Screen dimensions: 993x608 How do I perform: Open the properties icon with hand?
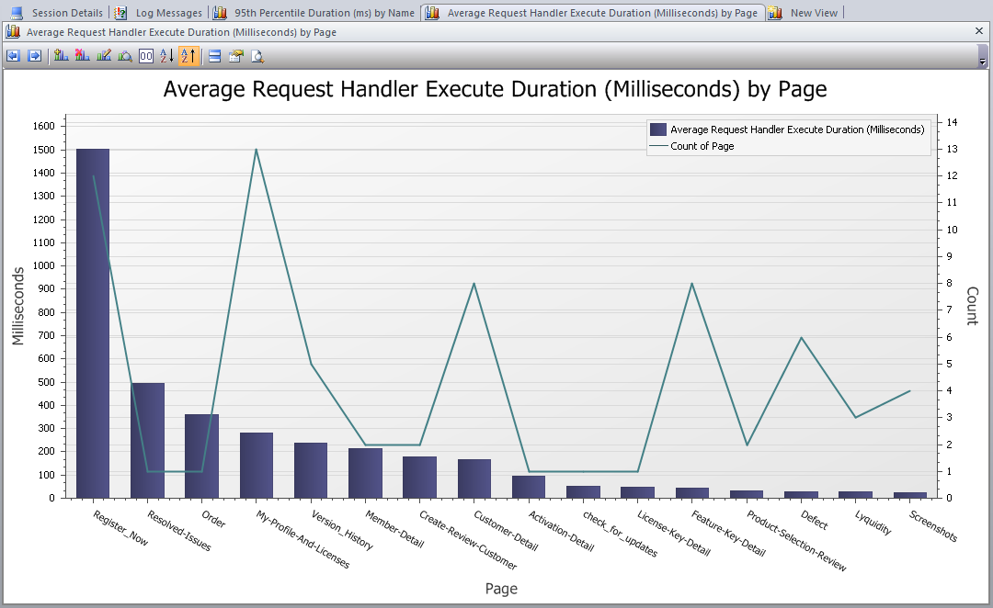235,56
